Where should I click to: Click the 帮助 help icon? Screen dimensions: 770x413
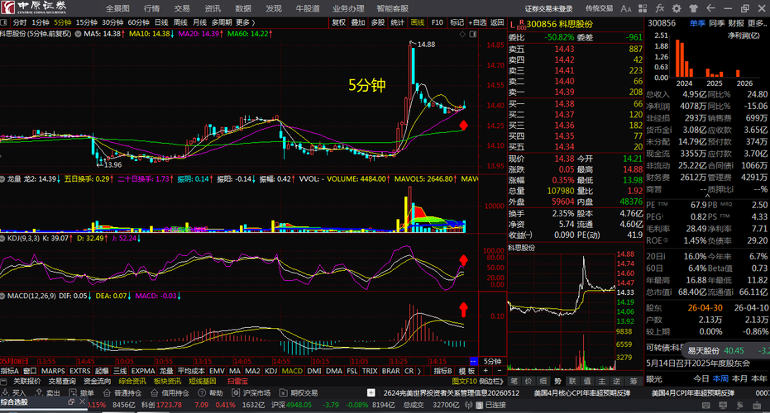pos(201,393)
